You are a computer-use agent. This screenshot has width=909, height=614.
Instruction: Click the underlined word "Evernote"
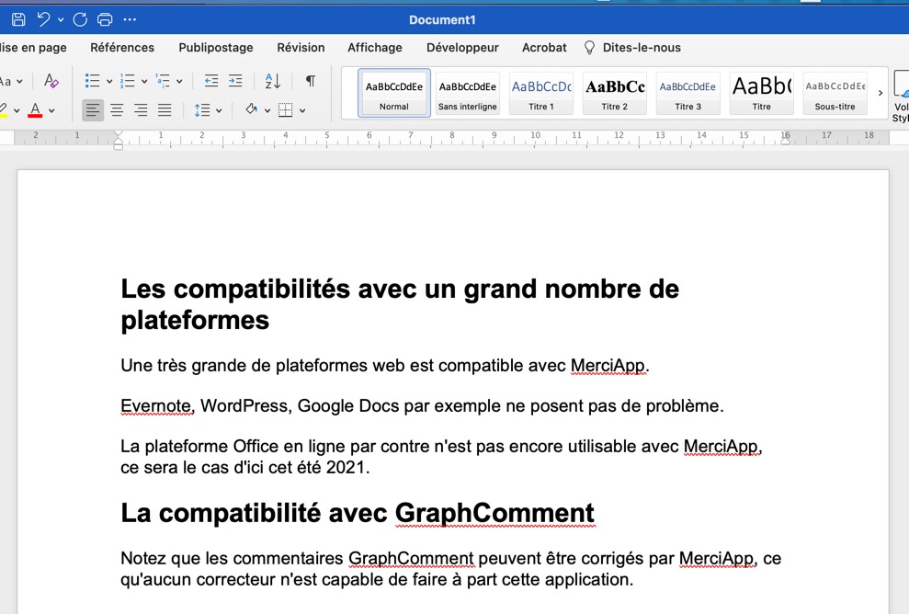(x=156, y=406)
